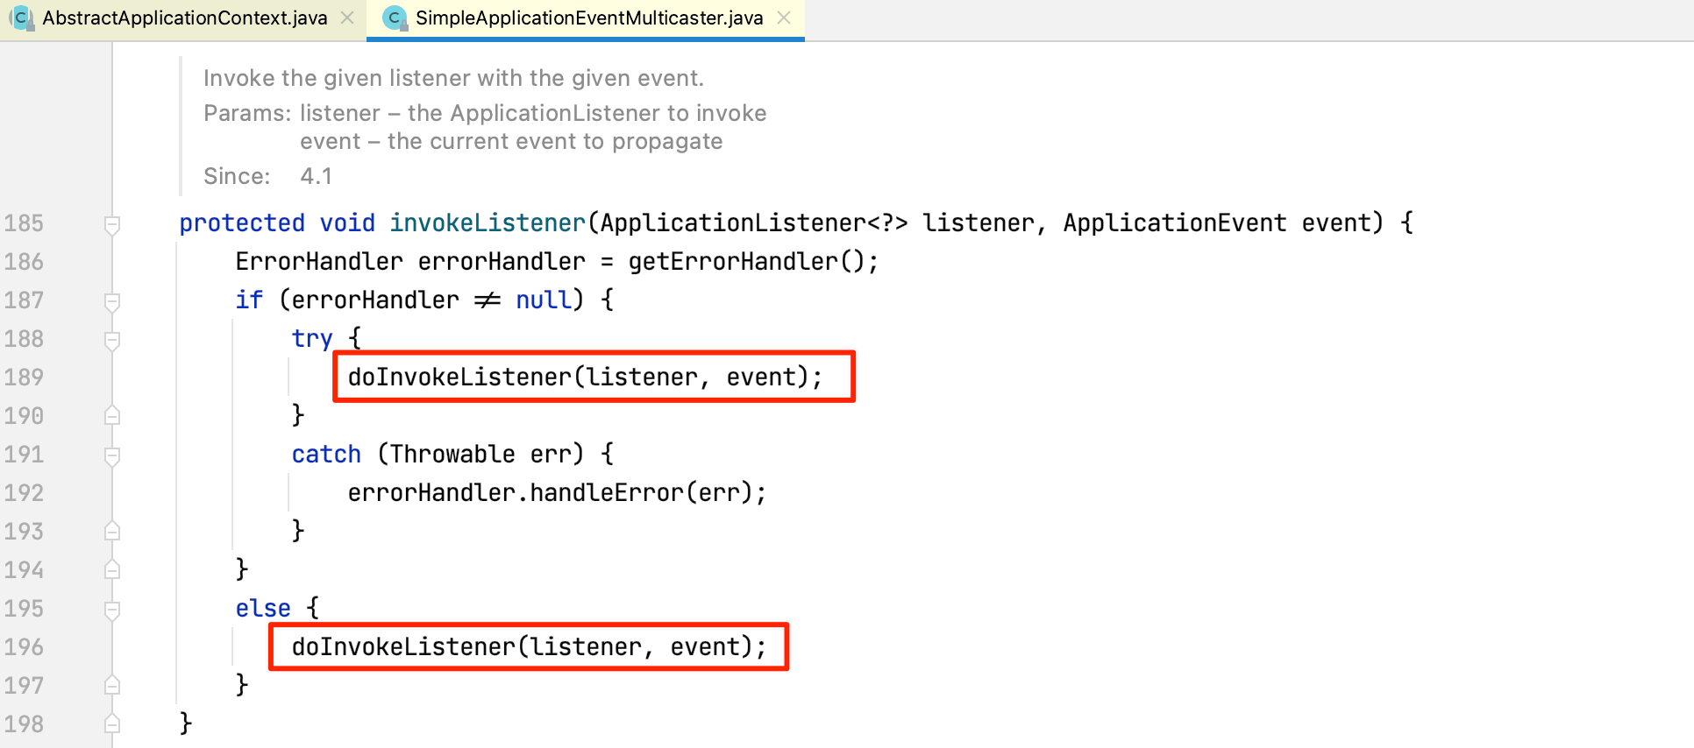Collapse the else block at line 195
Viewport: 1694px width, 748px height.
pos(112,610)
